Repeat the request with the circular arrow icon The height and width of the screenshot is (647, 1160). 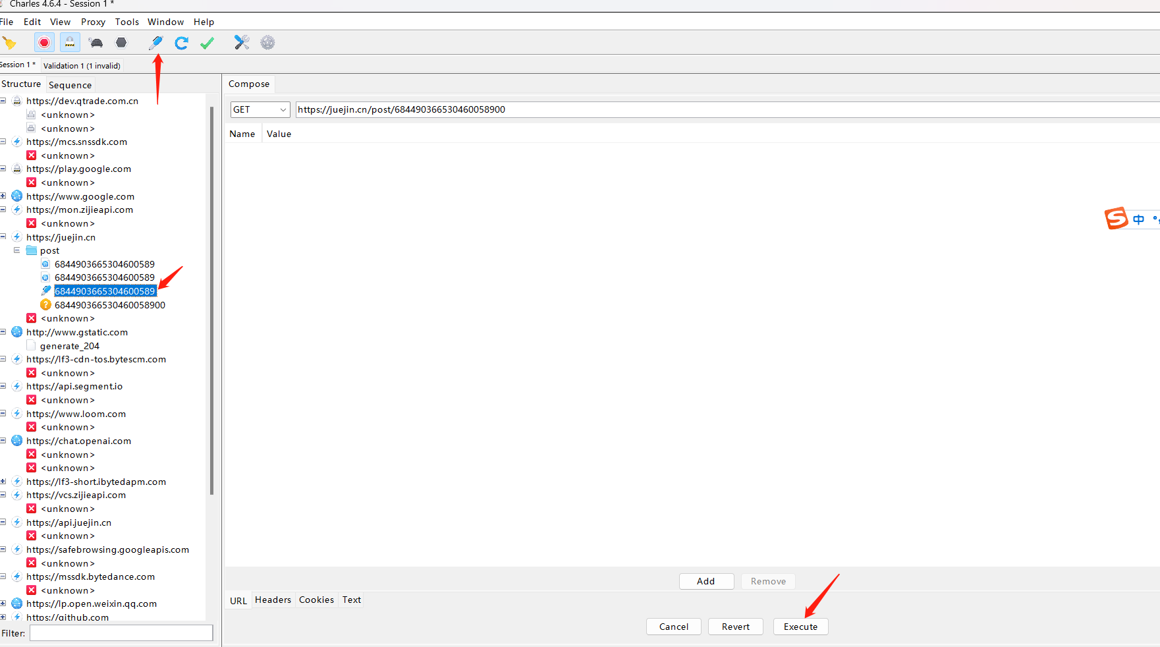(x=182, y=43)
